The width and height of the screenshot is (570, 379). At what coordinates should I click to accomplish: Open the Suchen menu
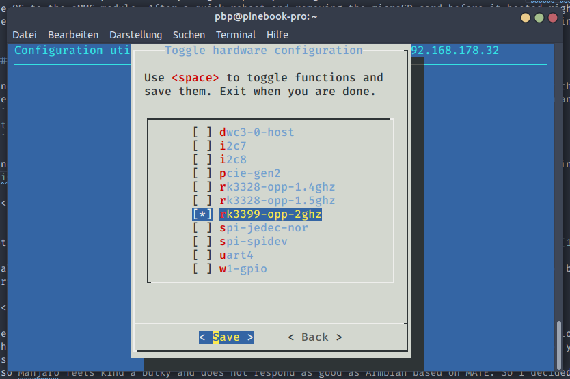pyautogui.click(x=189, y=35)
